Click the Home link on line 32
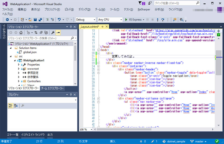 pyautogui.click(x=174, y=92)
